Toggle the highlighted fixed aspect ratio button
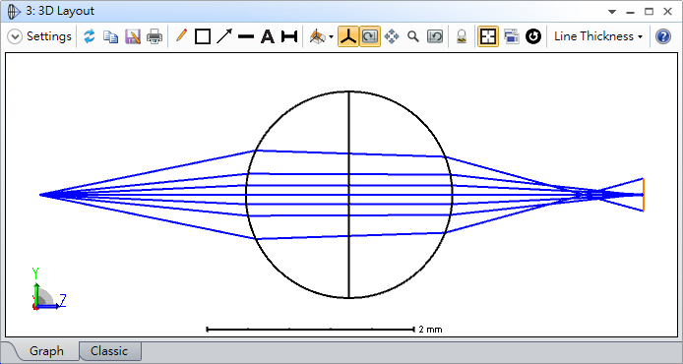Viewport: 683px width, 364px height. [x=488, y=36]
